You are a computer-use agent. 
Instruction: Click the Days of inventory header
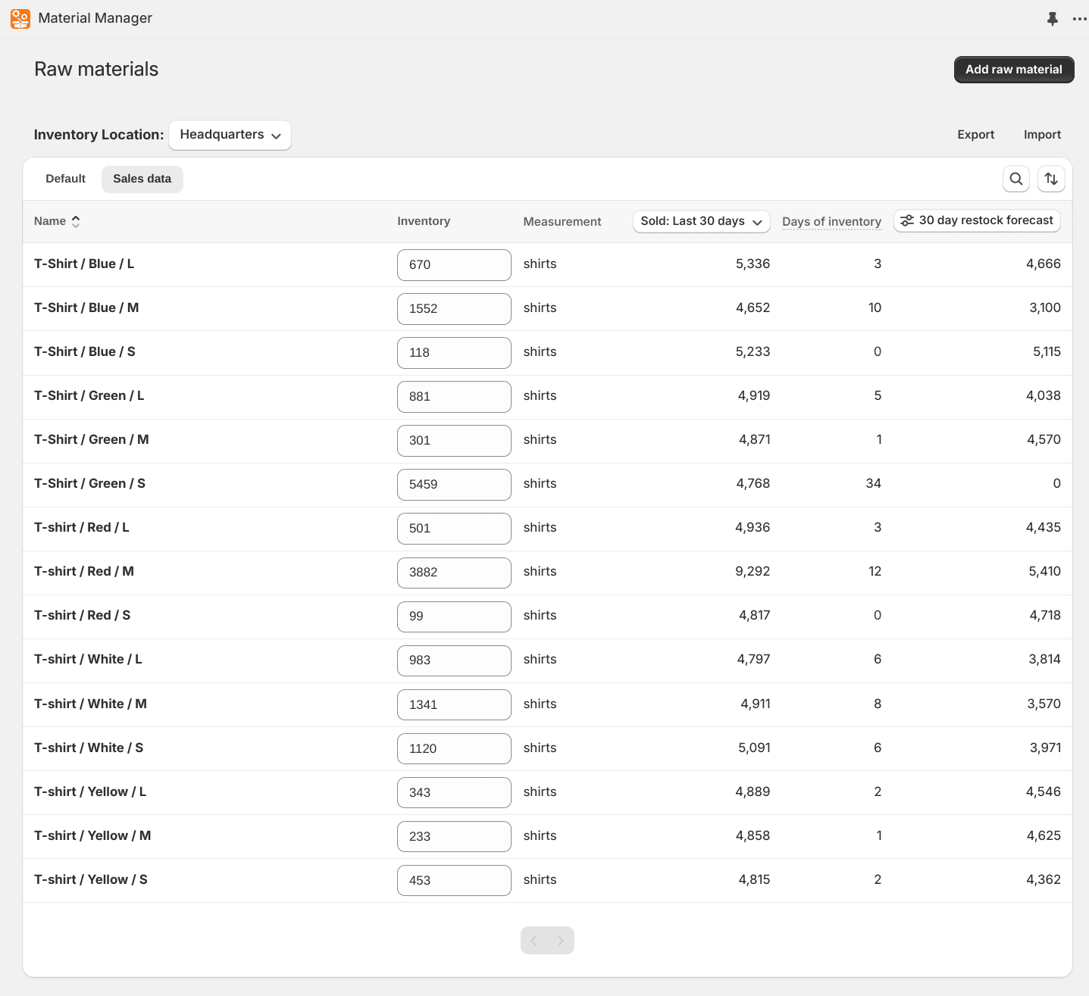click(831, 222)
